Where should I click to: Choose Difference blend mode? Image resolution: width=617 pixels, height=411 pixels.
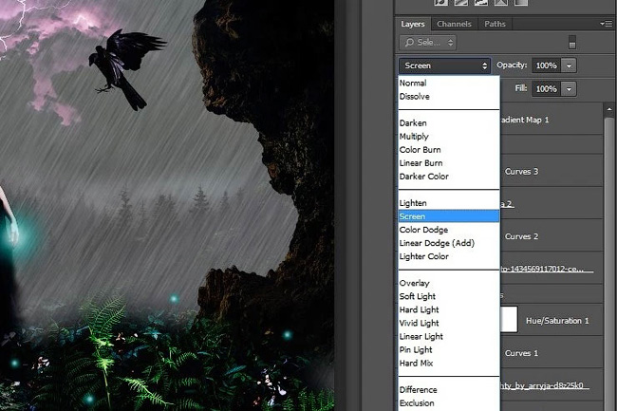click(449, 390)
